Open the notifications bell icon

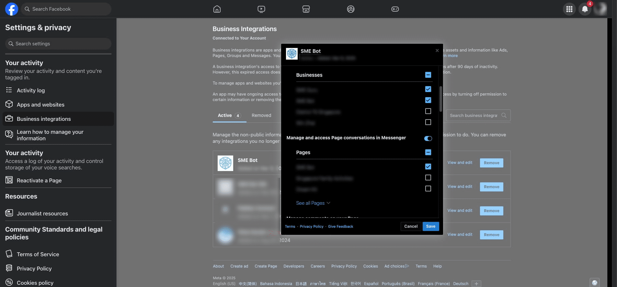(x=585, y=9)
